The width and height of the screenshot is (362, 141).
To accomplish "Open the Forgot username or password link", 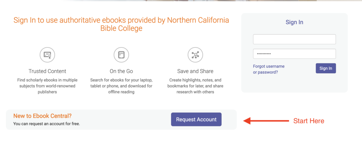I will (269, 69).
